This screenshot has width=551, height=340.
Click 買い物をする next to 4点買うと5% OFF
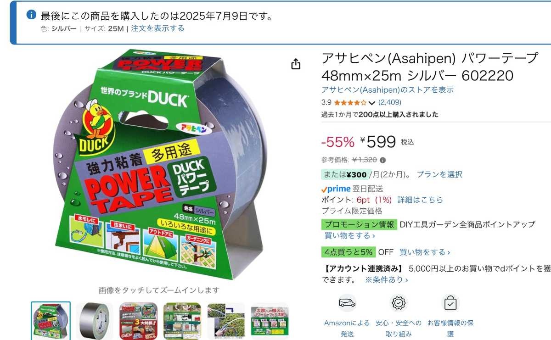pyautogui.click(x=425, y=252)
